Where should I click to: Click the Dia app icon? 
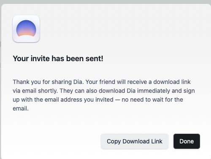(26, 29)
